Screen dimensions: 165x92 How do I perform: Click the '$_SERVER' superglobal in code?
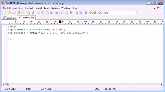[x=36, y=30]
